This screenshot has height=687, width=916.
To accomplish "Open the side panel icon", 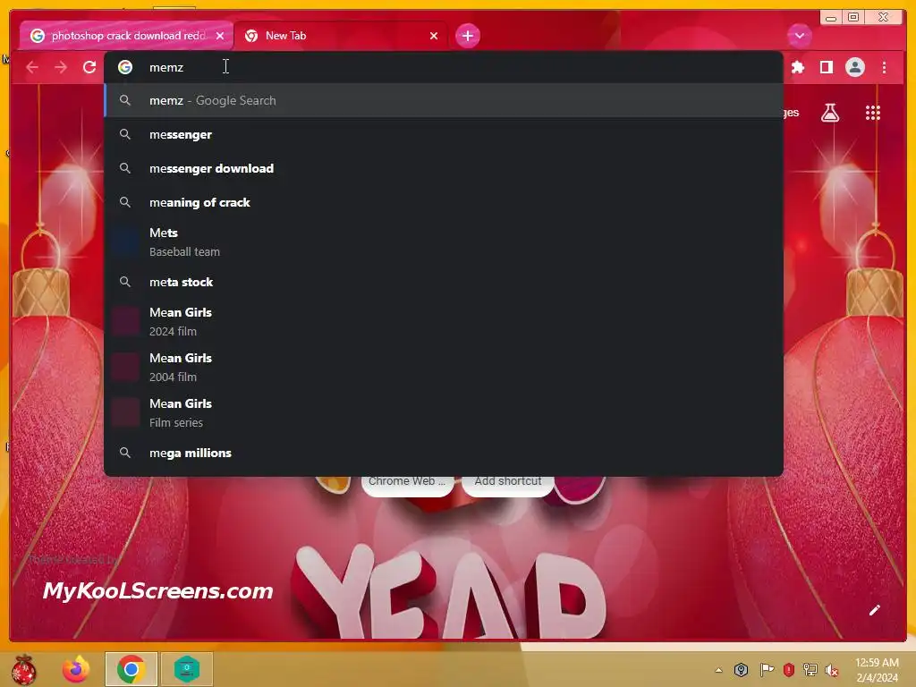I will point(826,68).
